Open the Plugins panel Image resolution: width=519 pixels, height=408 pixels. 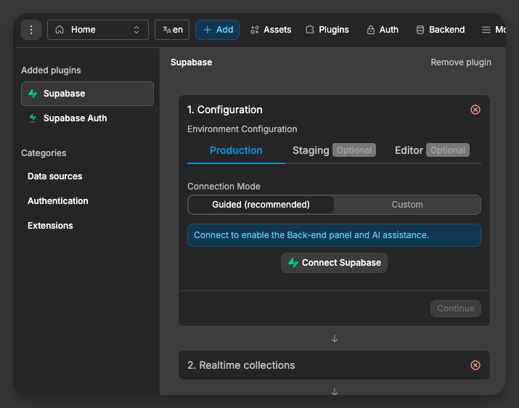[327, 30]
